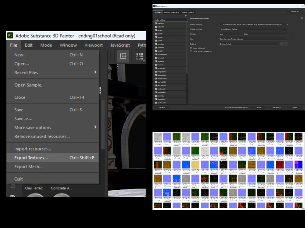
Task: Click the Output directory path field
Action: tap(252, 24)
